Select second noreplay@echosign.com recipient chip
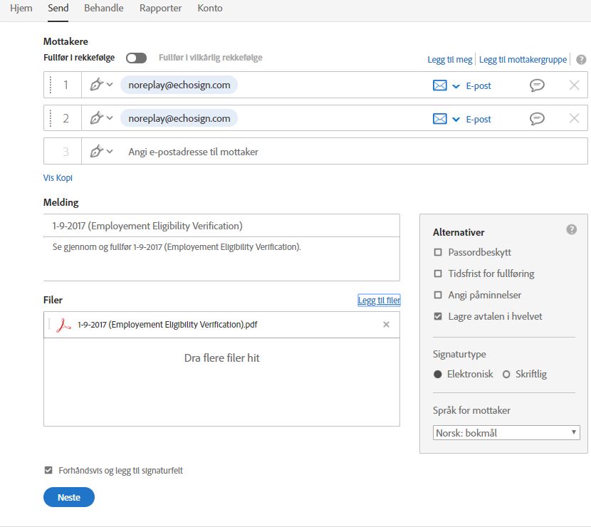 coord(179,118)
